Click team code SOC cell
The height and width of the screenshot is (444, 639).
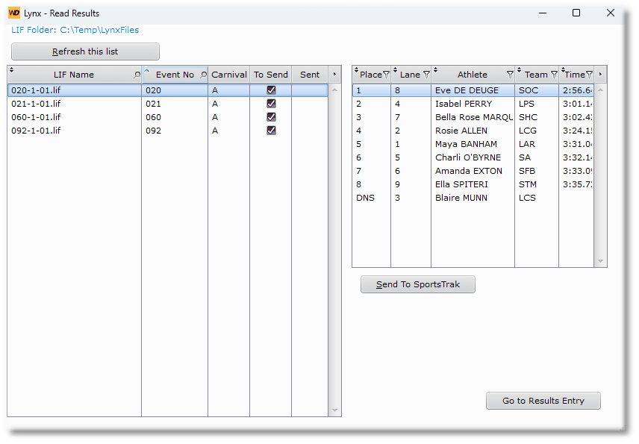[x=536, y=90]
